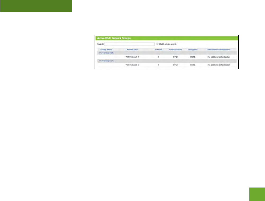Click VLAN ID value in Wi-Fi Network 1 row
This screenshot has height=201, width=265.
[158, 57]
